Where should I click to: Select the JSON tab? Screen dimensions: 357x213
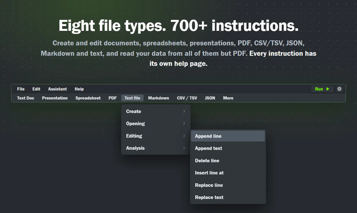coord(210,98)
